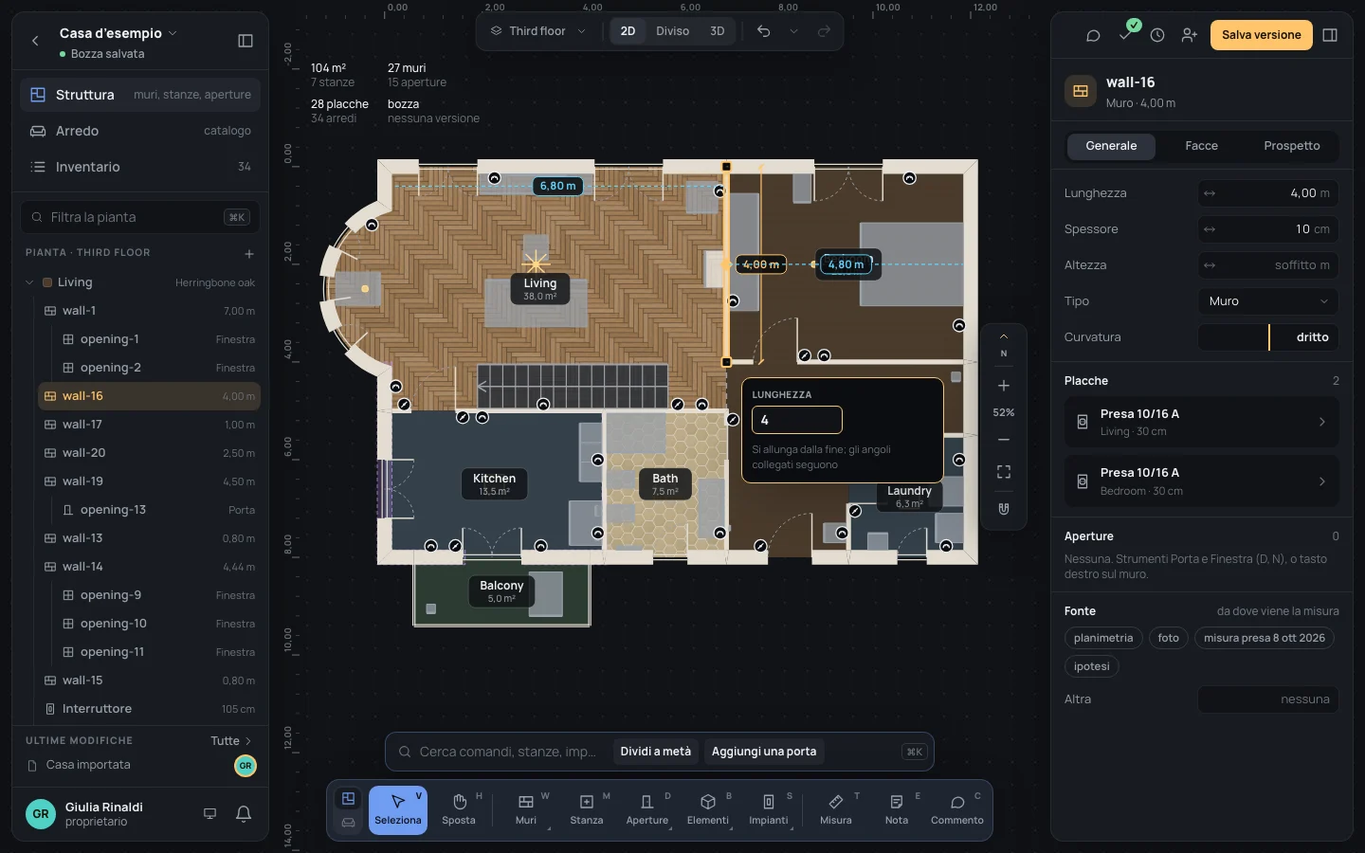Toggle the right inspector panel
The width and height of the screenshot is (1365, 853).
(1330, 35)
